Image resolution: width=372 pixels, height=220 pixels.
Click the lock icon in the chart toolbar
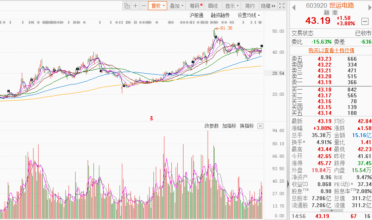[127, 6]
